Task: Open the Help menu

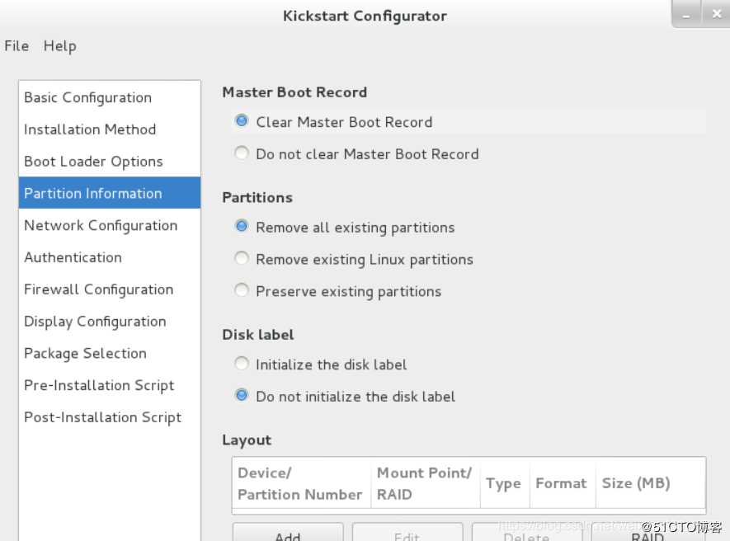Action: click(59, 45)
